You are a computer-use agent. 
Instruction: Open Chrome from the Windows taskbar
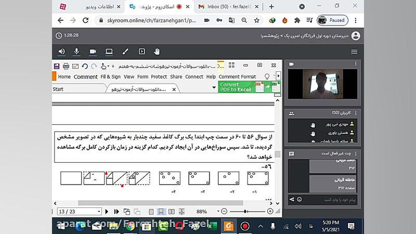click(x=129, y=226)
